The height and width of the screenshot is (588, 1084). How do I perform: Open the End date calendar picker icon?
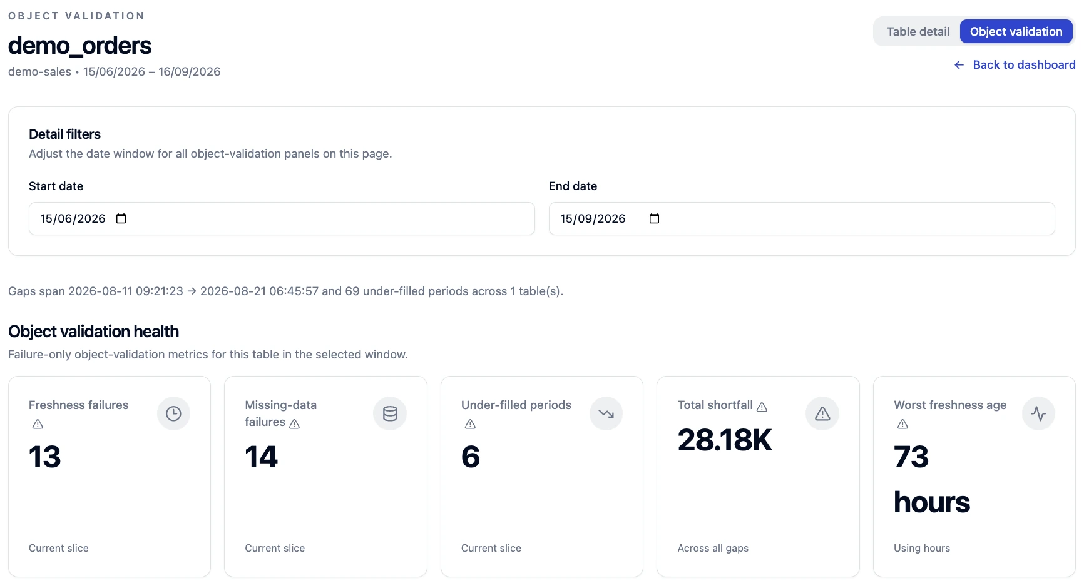654,218
